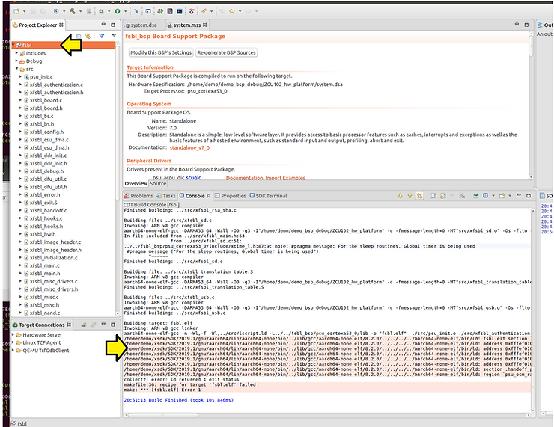Click Display Selected Console monitor icon
Image resolution: width=554 pixels, height=427 pixels.
(x=485, y=195)
